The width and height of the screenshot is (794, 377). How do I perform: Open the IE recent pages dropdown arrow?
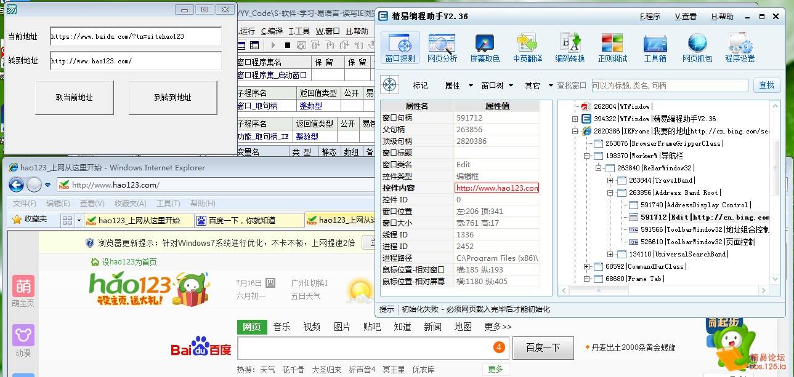[x=48, y=185]
